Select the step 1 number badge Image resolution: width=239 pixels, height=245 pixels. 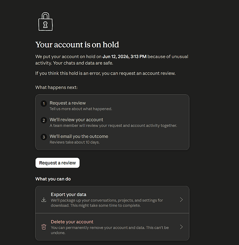pyautogui.click(x=44, y=103)
